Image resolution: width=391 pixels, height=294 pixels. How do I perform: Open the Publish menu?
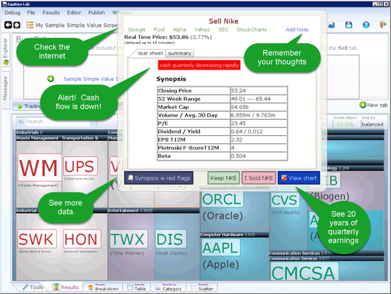tap(96, 13)
